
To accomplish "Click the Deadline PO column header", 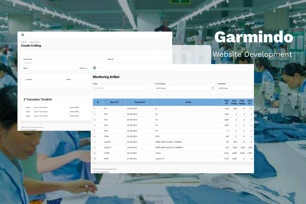I will (x=140, y=102).
